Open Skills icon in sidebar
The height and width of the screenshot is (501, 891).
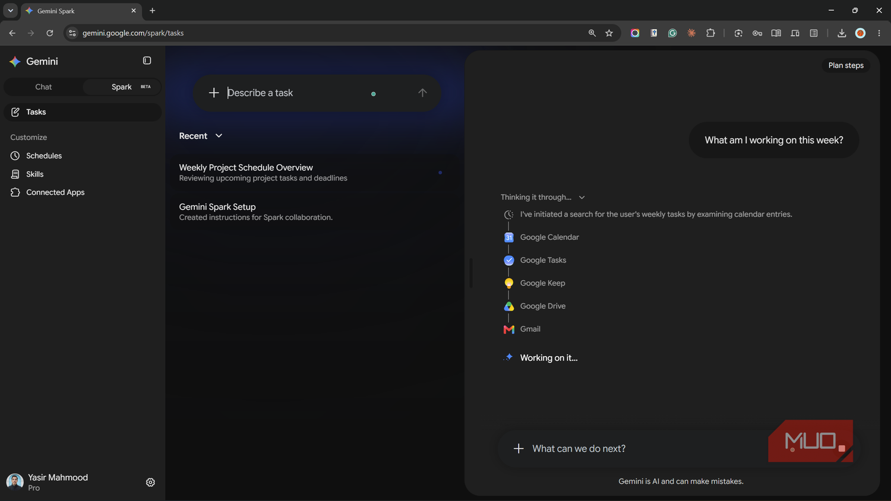15,174
